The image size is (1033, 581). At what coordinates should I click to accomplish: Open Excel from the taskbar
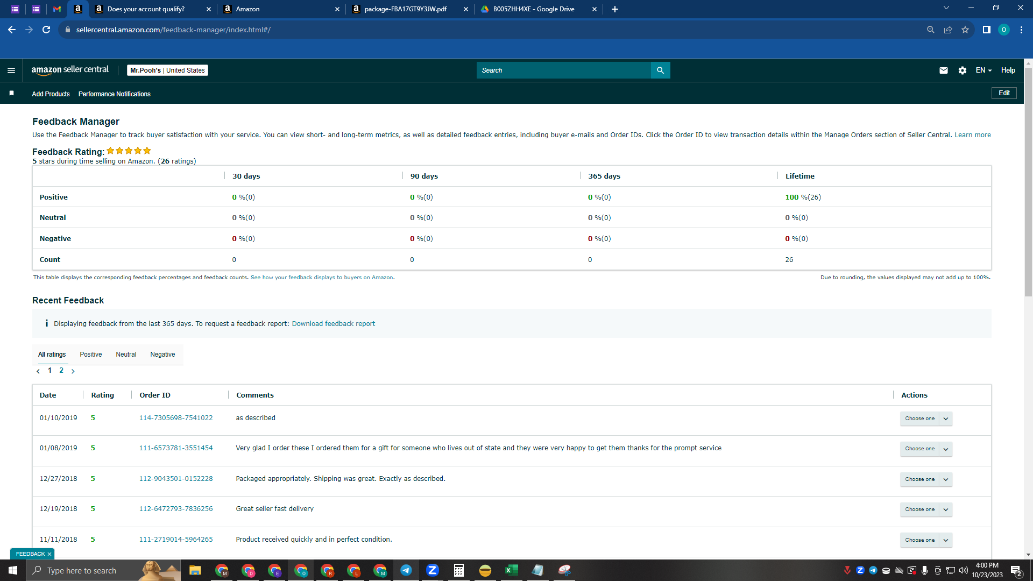pyautogui.click(x=512, y=570)
